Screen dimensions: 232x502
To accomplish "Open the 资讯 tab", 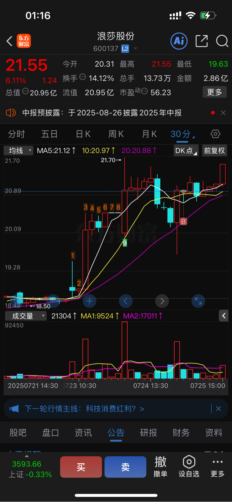I will pos(83,433).
